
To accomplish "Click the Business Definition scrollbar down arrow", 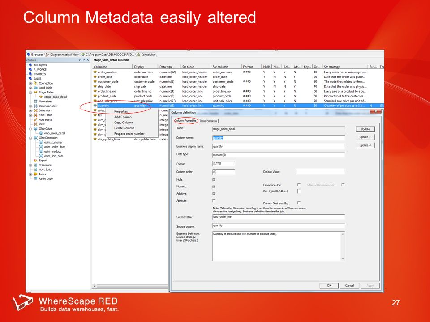I will [343, 259].
